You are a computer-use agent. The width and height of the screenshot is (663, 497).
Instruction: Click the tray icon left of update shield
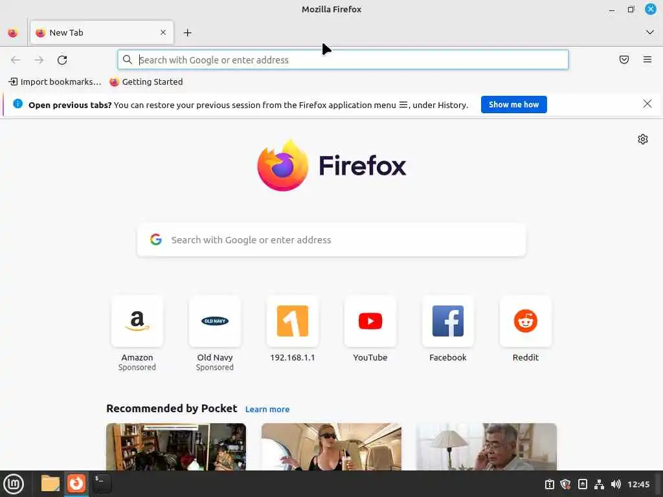pos(549,484)
